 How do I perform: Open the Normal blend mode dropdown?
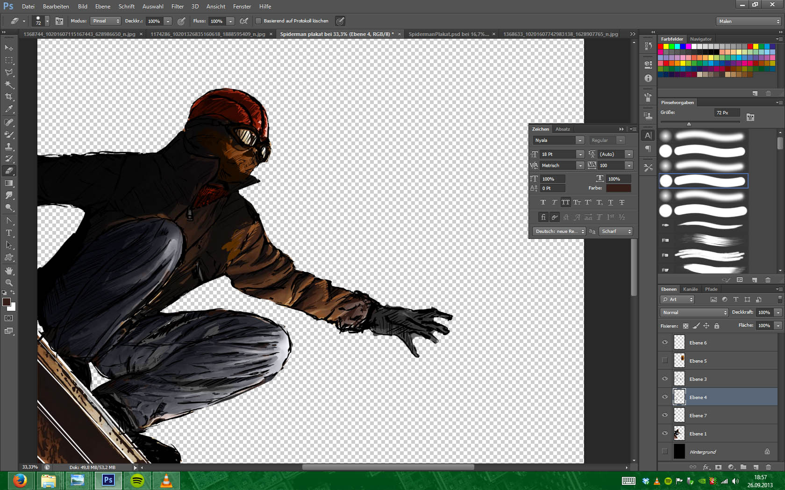coord(694,313)
